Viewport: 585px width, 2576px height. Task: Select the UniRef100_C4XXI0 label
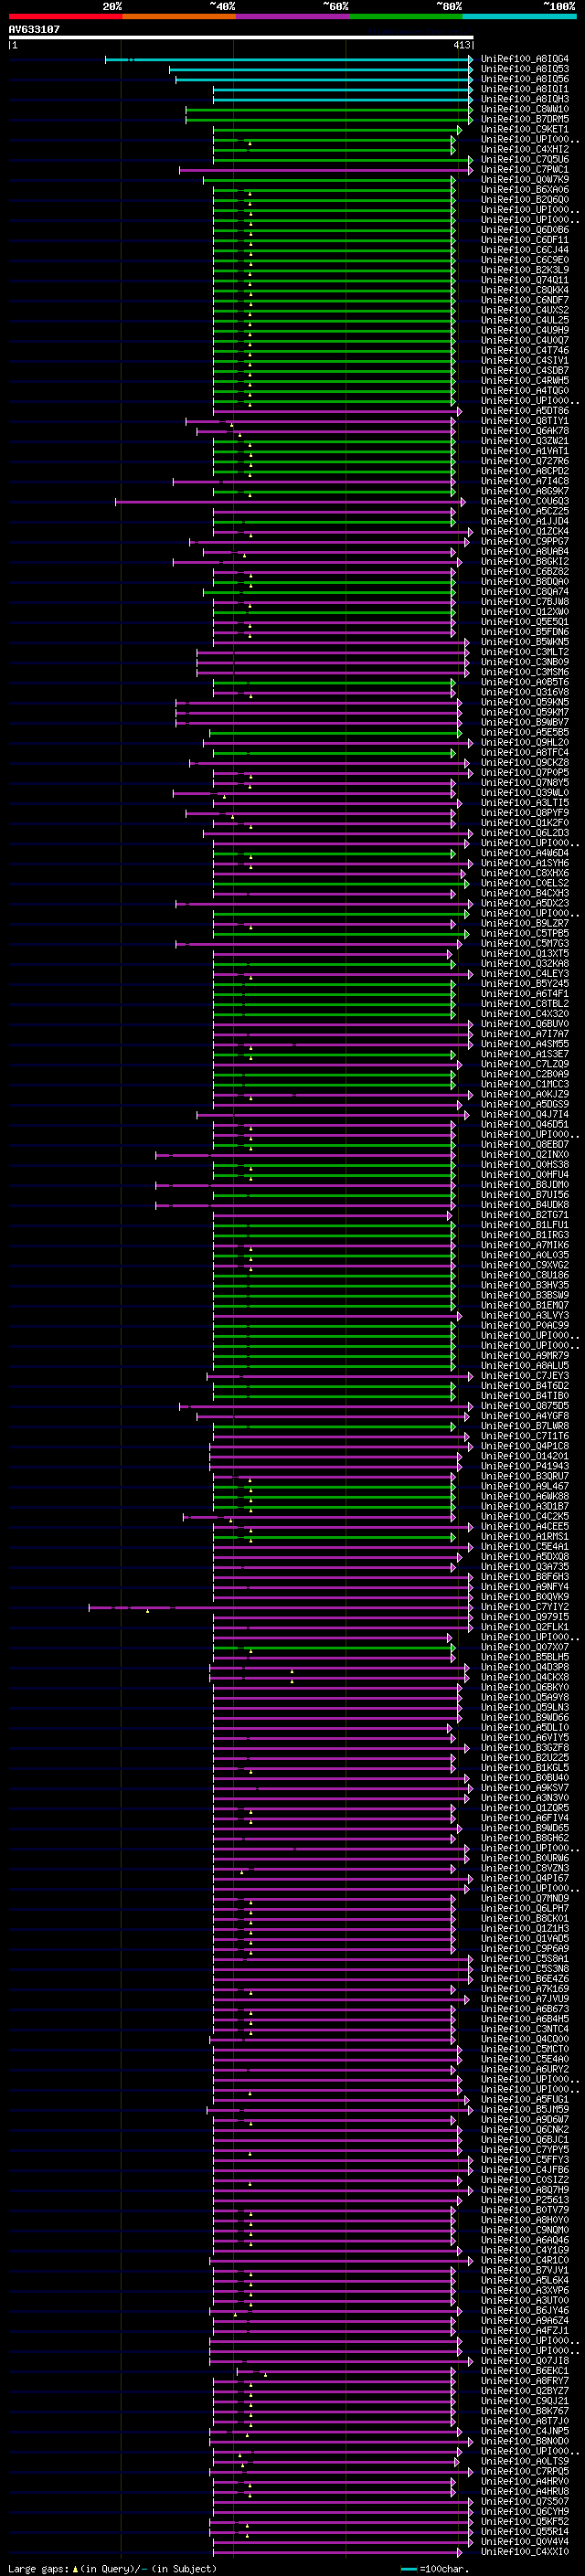pos(525,2551)
